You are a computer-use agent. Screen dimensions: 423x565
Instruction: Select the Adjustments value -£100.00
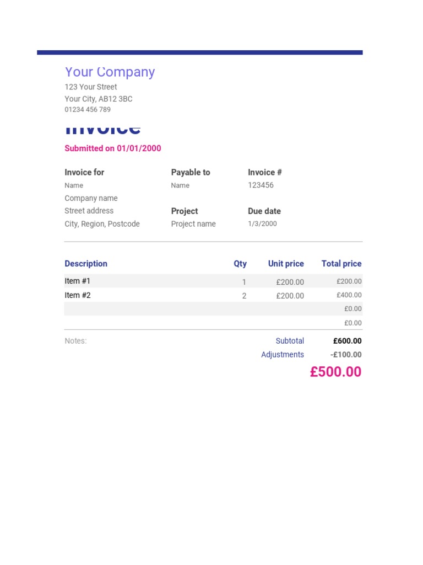346,355
